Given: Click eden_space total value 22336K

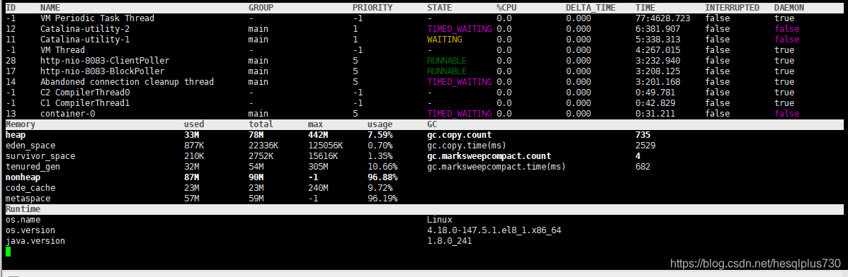Looking at the screenshot, I should pyautogui.click(x=264, y=146).
